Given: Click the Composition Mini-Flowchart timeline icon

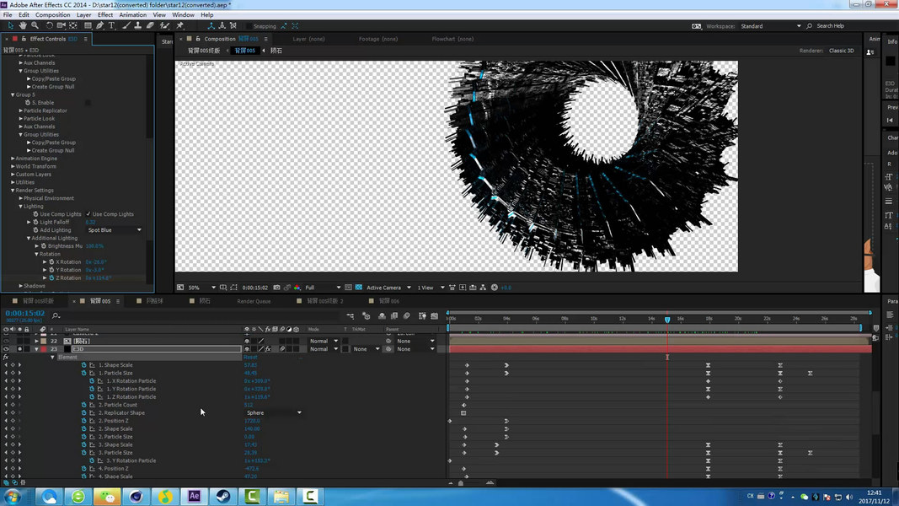Looking at the screenshot, I should pos(351,315).
